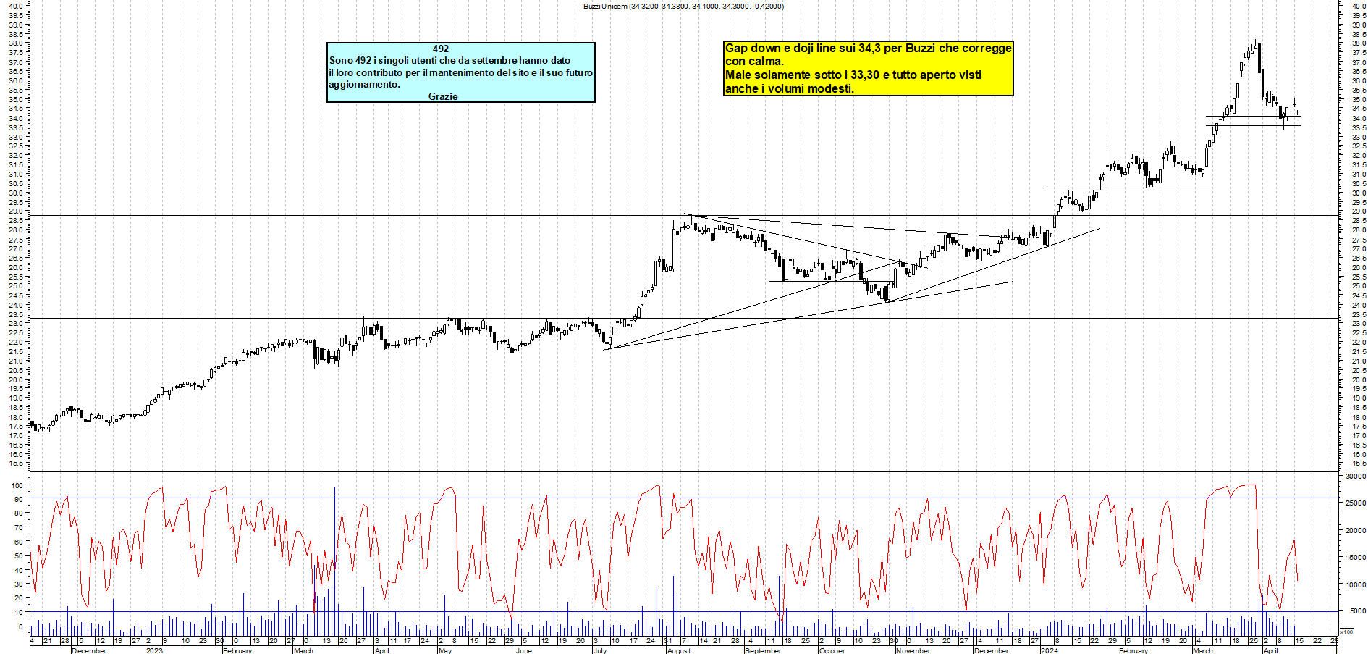This screenshot has height=654, width=1368.
Task: Click the 5000 volume scale label
Action: pos(1357,611)
